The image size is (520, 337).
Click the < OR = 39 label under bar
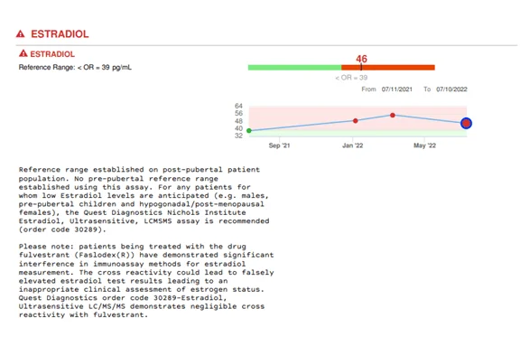(351, 78)
